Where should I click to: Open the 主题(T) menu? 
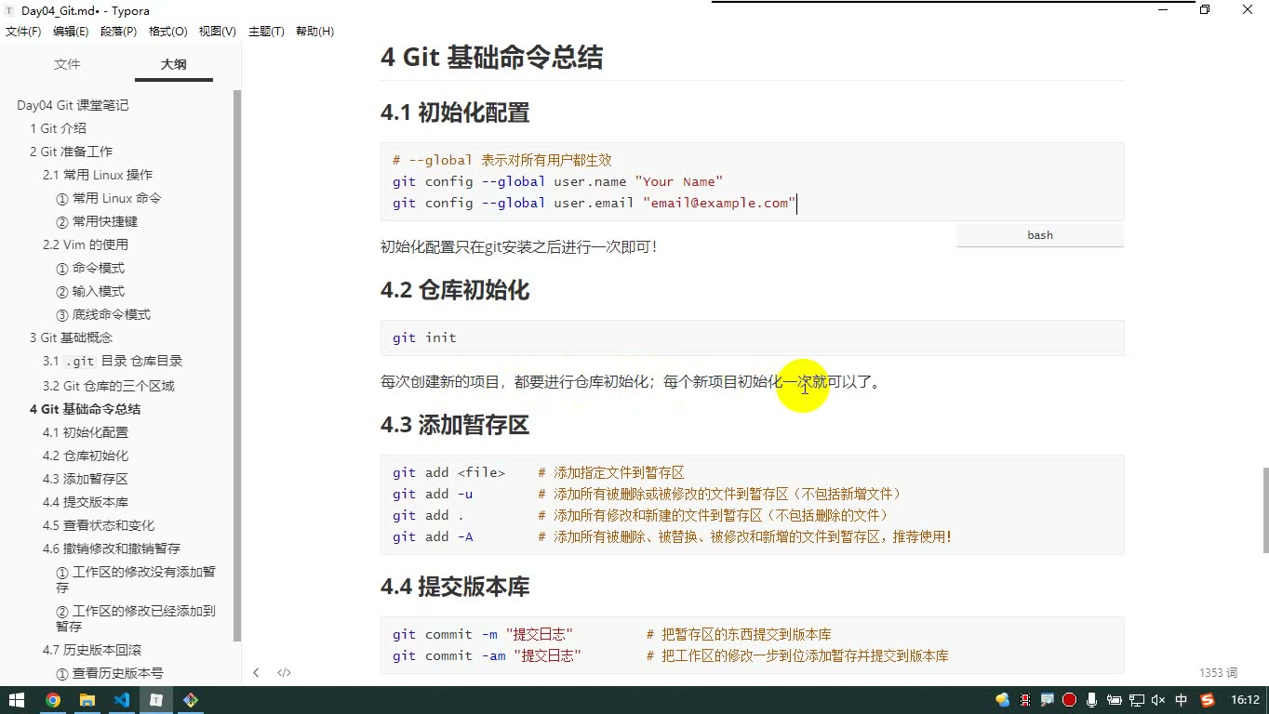[x=266, y=32]
